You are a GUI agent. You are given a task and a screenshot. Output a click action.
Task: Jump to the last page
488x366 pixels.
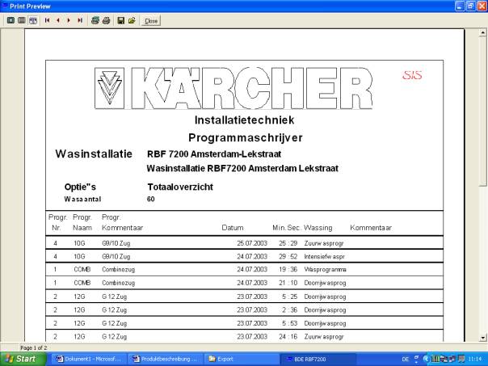coord(80,20)
